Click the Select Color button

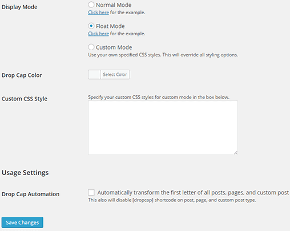point(115,75)
